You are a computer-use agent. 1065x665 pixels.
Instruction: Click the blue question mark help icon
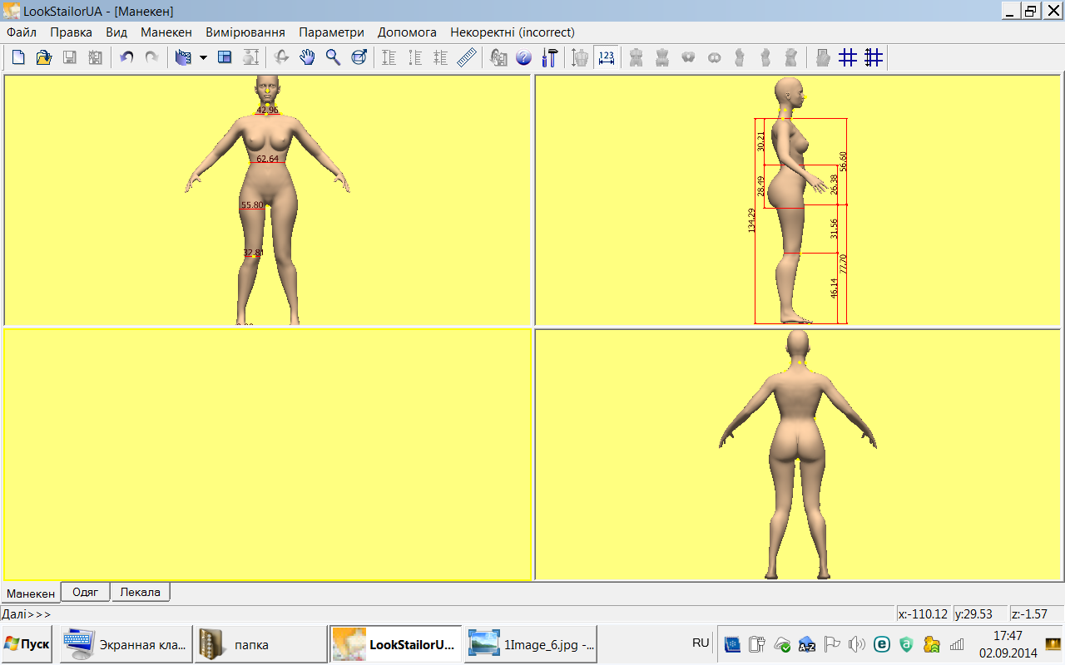pyautogui.click(x=524, y=57)
